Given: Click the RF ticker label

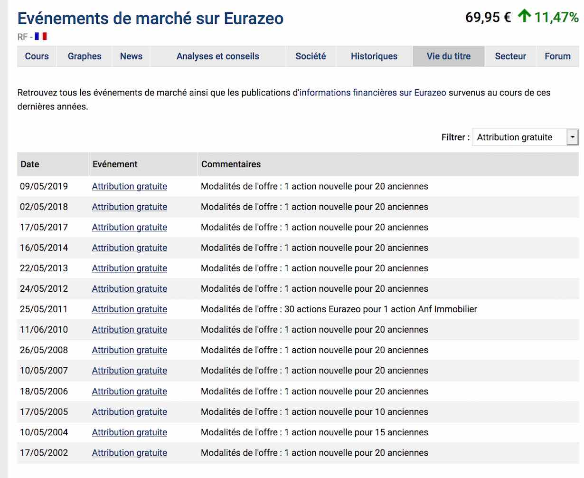Looking at the screenshot, I should (23, 37).
